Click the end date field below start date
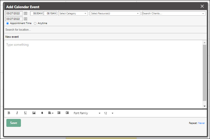Image resolution: width=210 pixels, height=139 pixels. tap(14, 19)
